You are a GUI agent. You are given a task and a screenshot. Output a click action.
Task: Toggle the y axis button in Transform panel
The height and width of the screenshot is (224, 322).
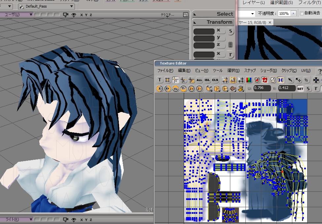[221, 38]
